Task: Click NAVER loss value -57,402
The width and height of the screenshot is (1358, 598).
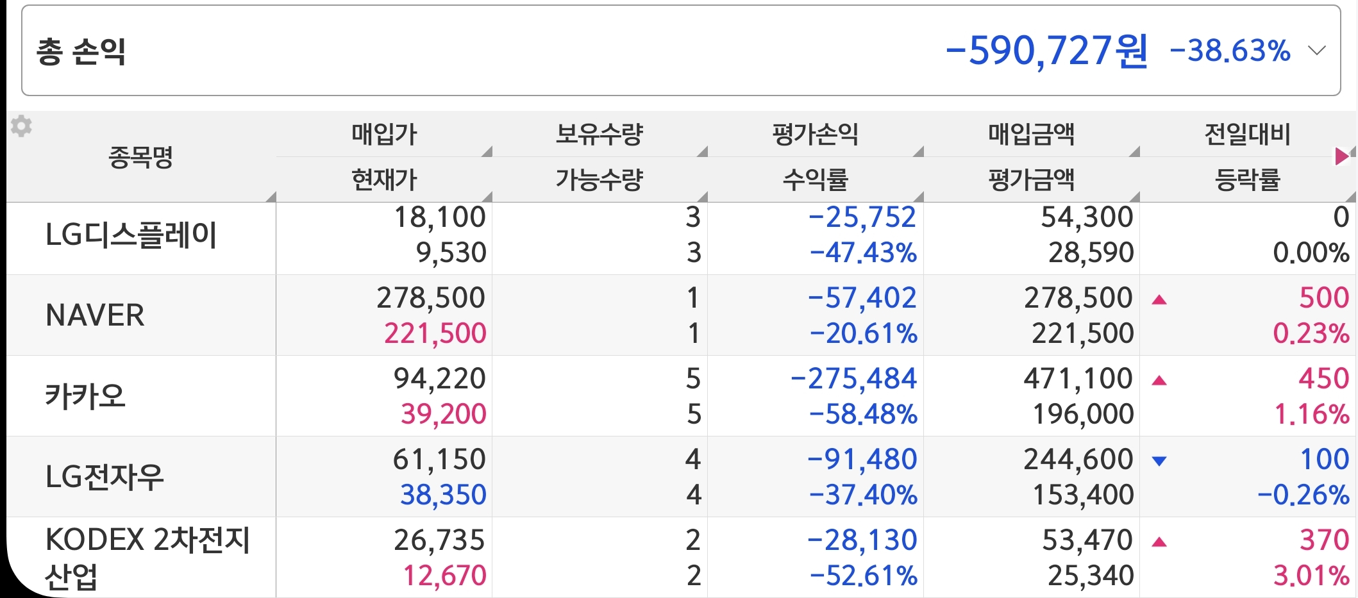Action: 862,297
